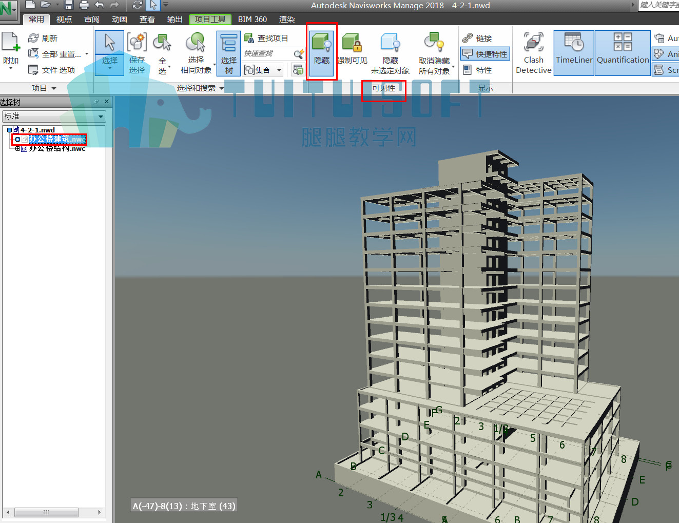The height and width of the screenshot is (523, 679).
Task: Open file with the folder icon
Action: click(45, 5)
